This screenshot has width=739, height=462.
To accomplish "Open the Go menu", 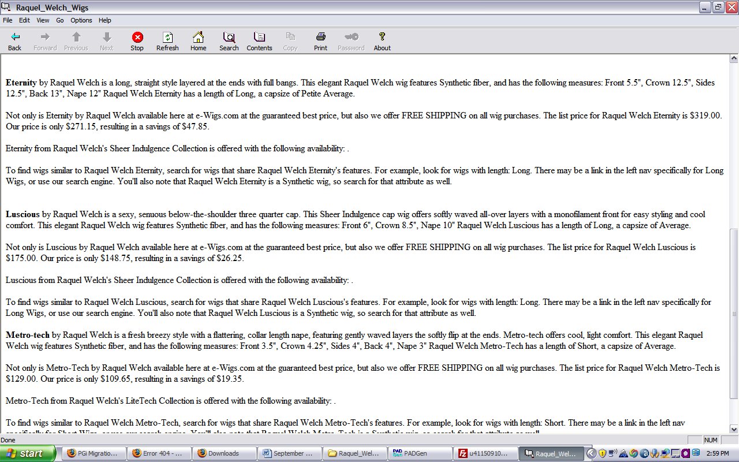I will (60, 20).
